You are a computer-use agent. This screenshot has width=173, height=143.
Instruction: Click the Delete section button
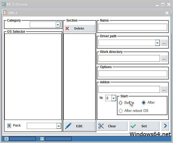click(x=79, y=29)
